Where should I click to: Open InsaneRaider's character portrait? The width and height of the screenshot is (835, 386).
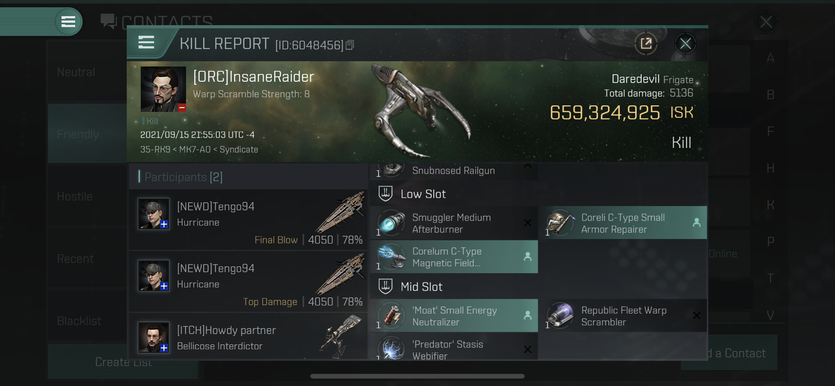point(163,89)
